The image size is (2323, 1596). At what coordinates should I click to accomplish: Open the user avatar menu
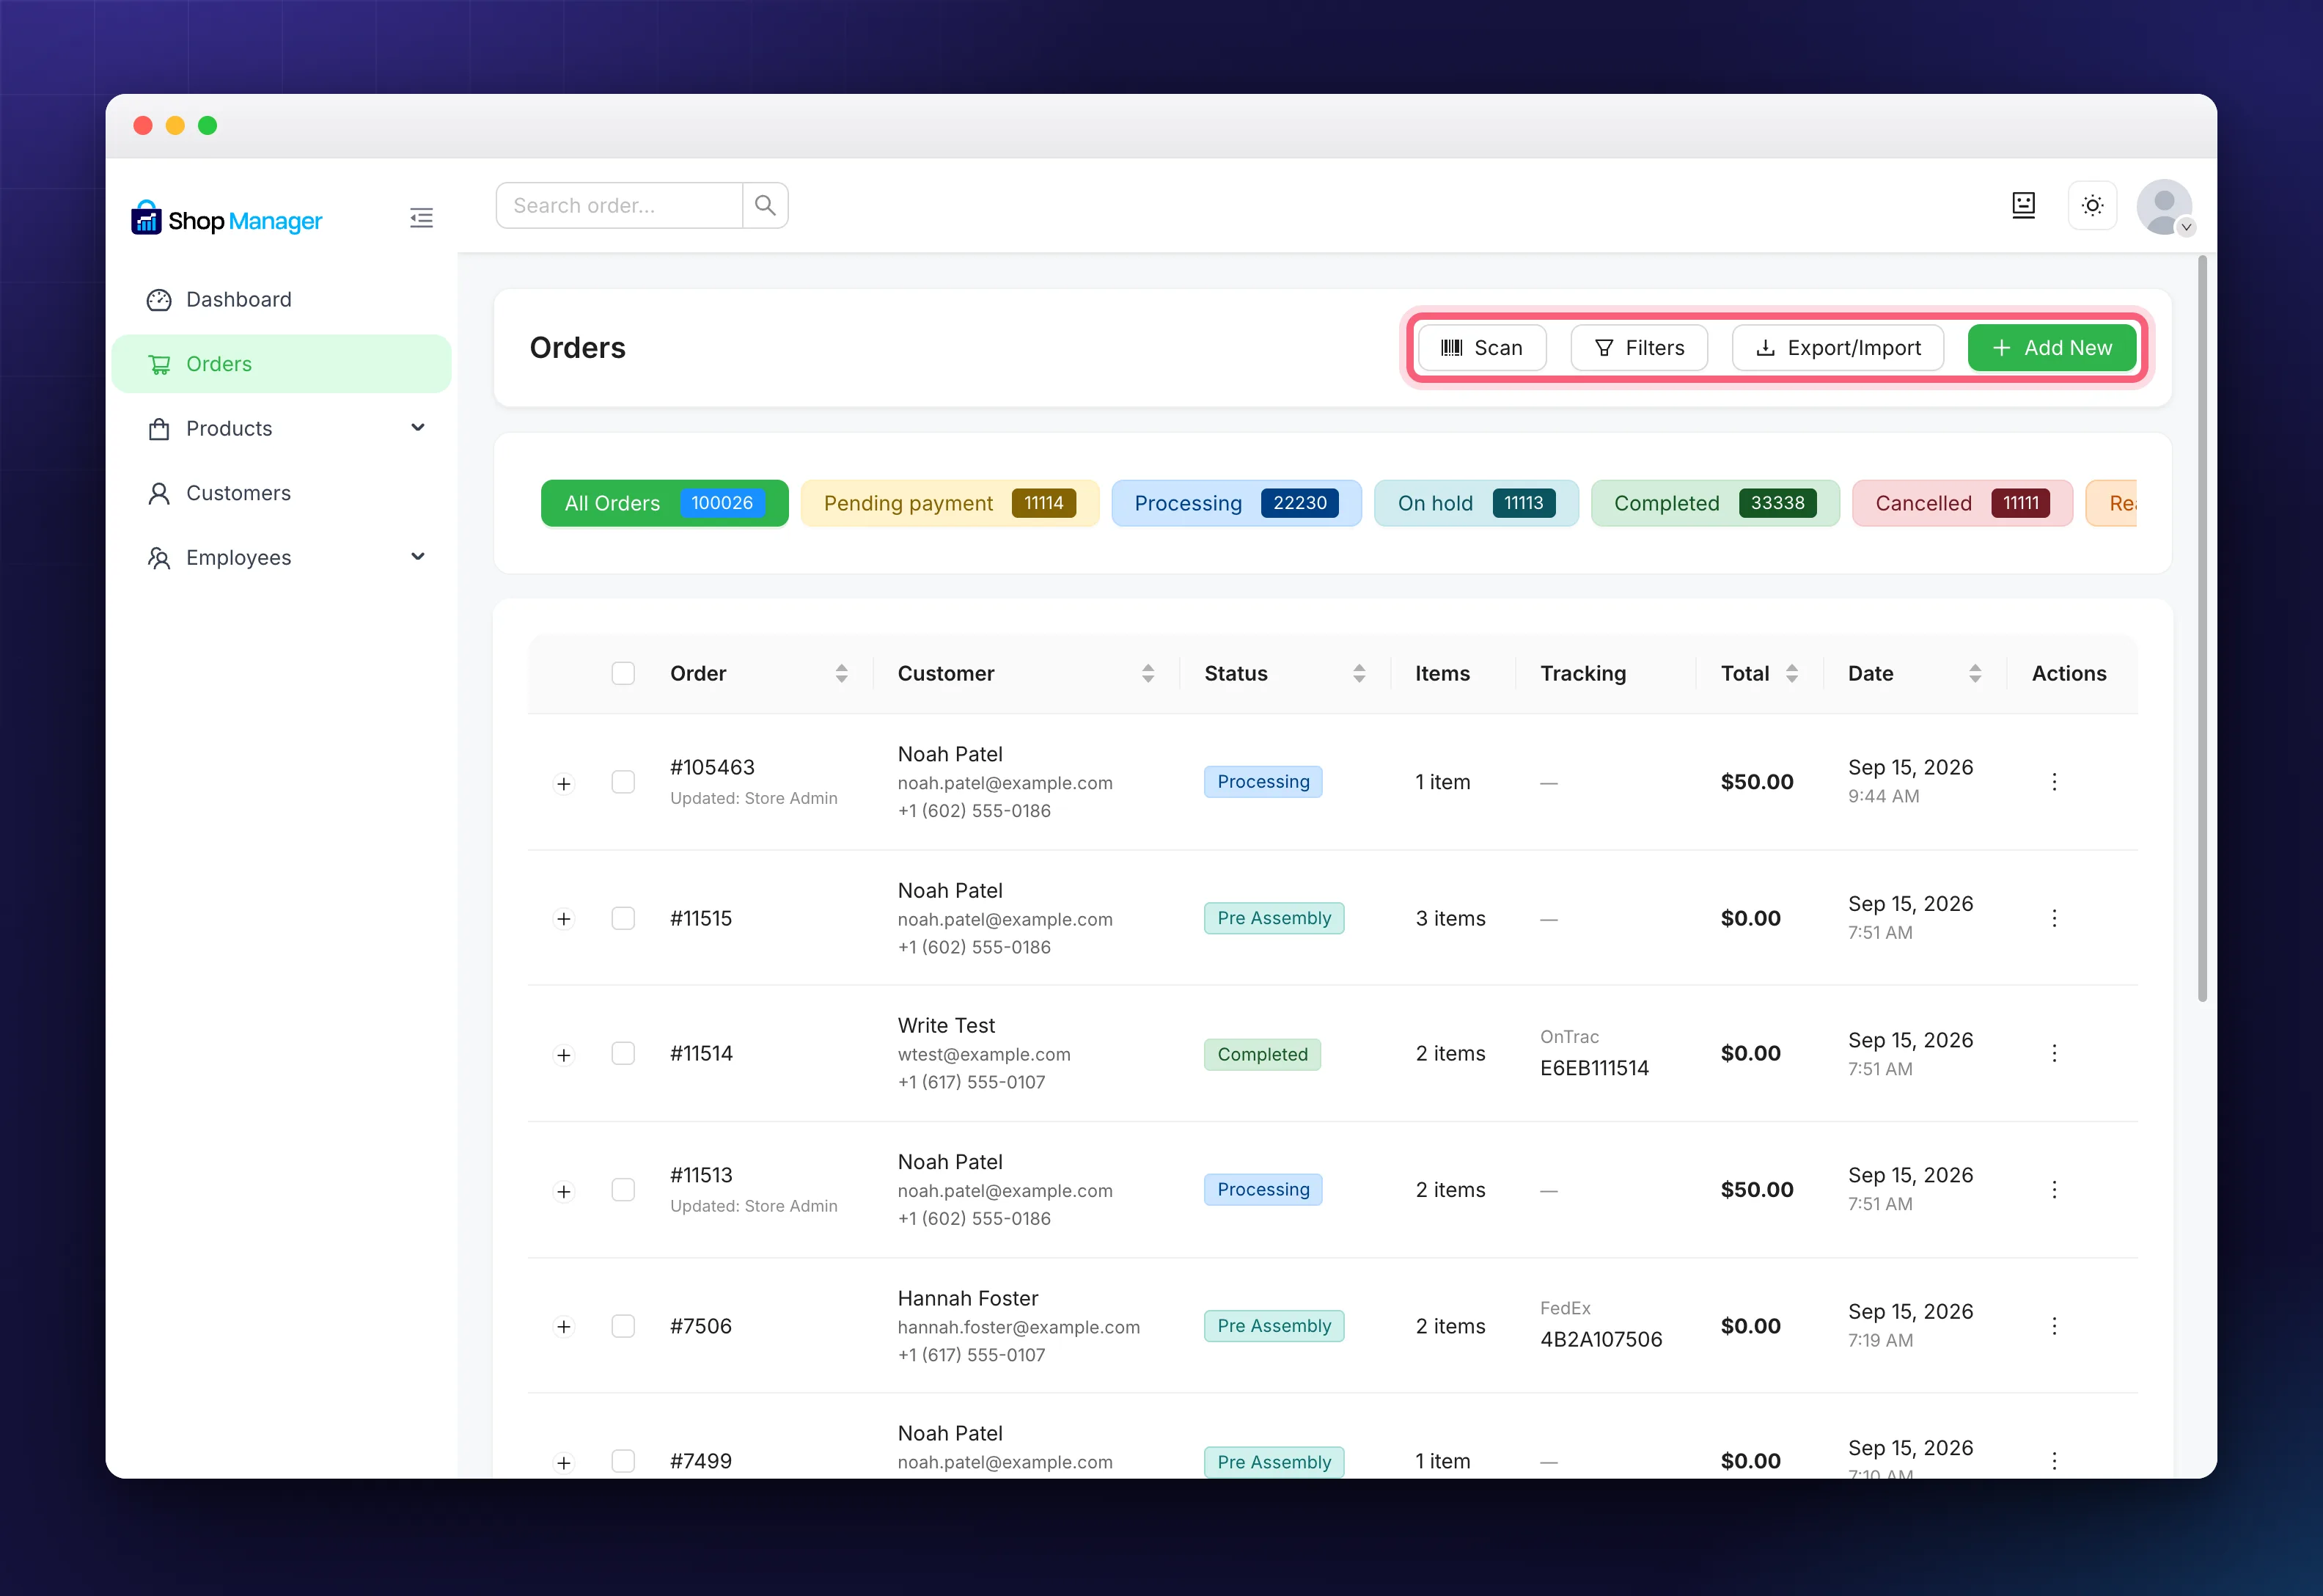(x=2164, y=207)
